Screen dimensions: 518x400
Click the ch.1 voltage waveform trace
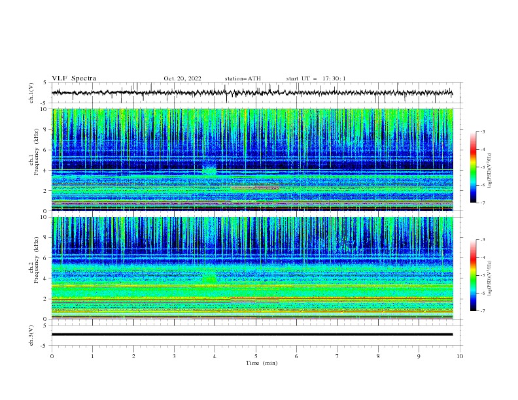252,93
